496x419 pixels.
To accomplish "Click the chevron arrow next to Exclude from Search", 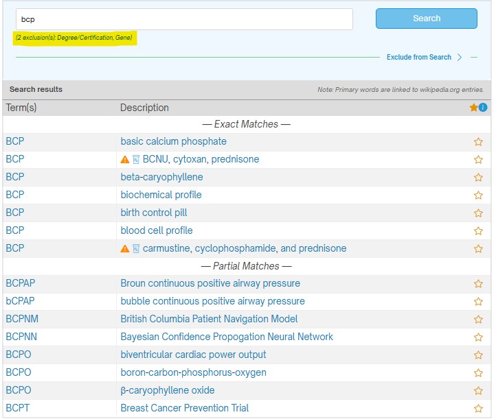I will [460, 58].
